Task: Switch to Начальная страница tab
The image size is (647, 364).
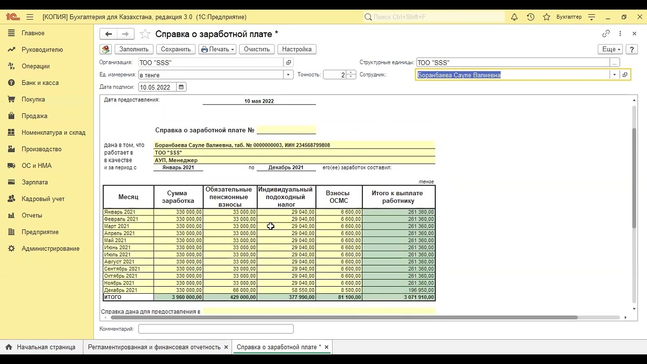Action: pos(40,347)
